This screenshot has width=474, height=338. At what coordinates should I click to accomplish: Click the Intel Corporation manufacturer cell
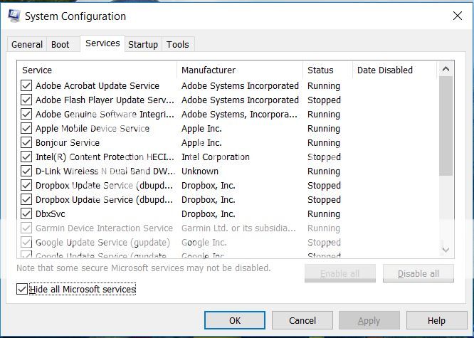point(216,157)
